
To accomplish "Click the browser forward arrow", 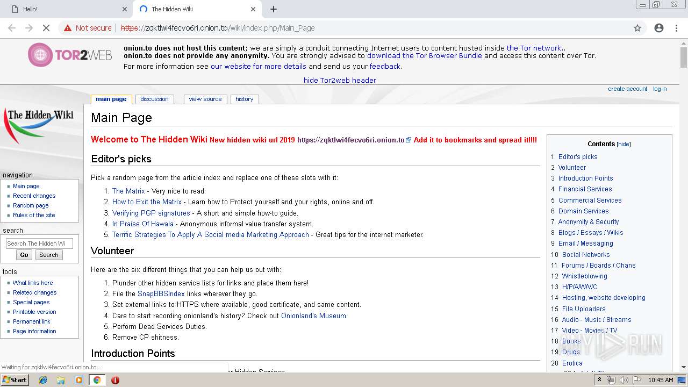I will point(28,28).
